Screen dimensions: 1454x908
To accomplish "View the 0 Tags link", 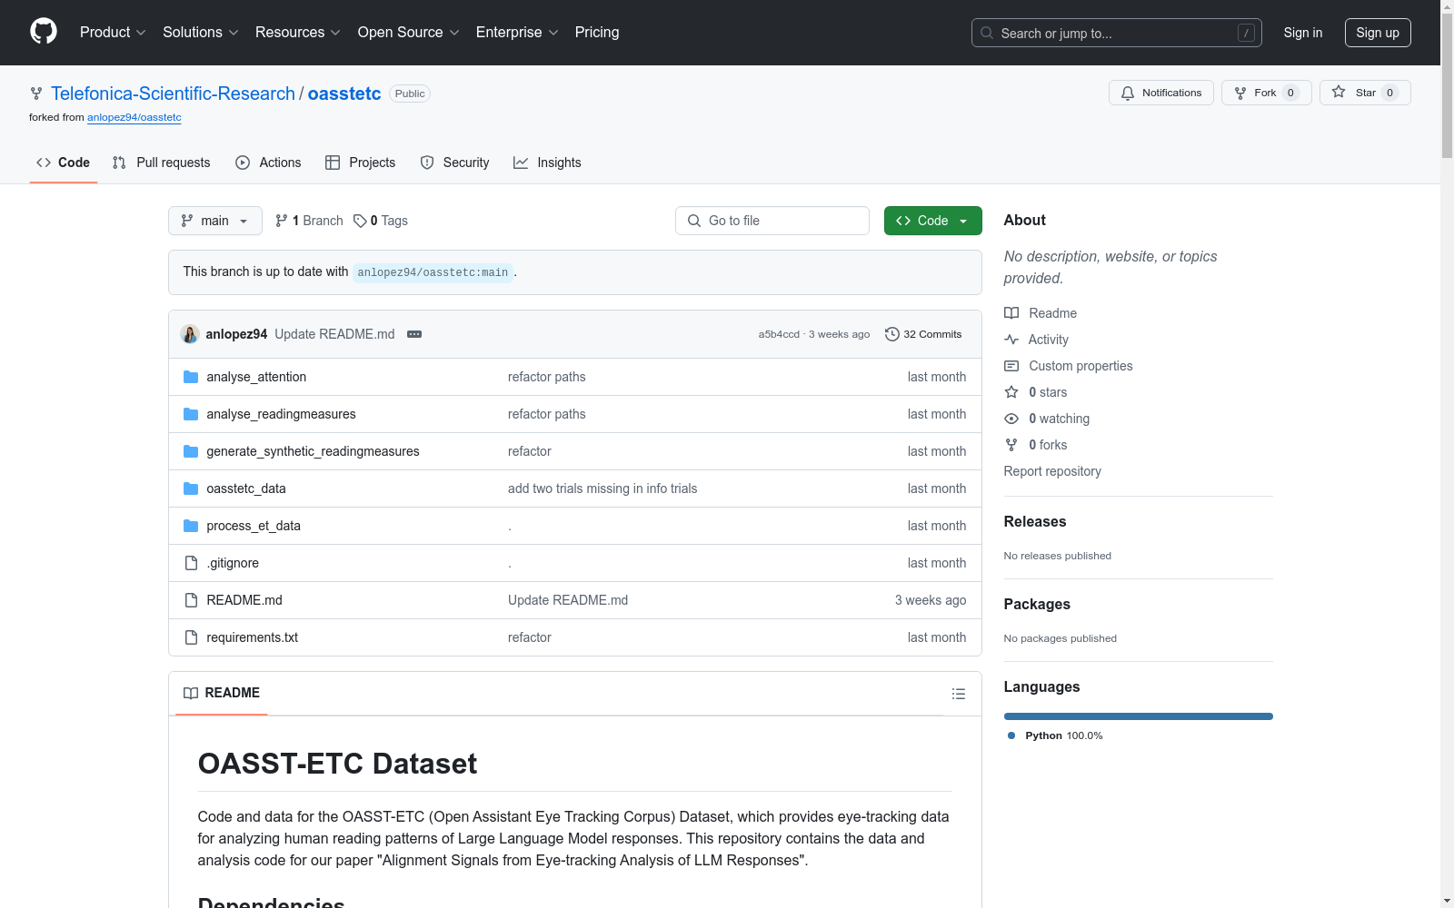I will pos(381,221).
